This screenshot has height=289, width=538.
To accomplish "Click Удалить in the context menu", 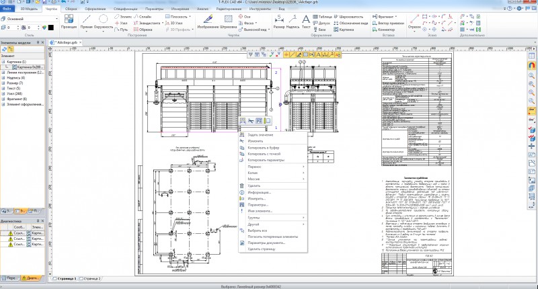I will (254, 185).
